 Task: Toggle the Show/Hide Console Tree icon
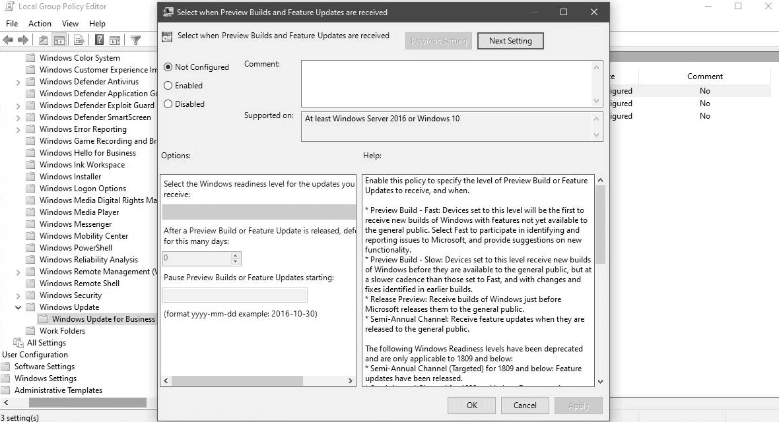(59, 40)
